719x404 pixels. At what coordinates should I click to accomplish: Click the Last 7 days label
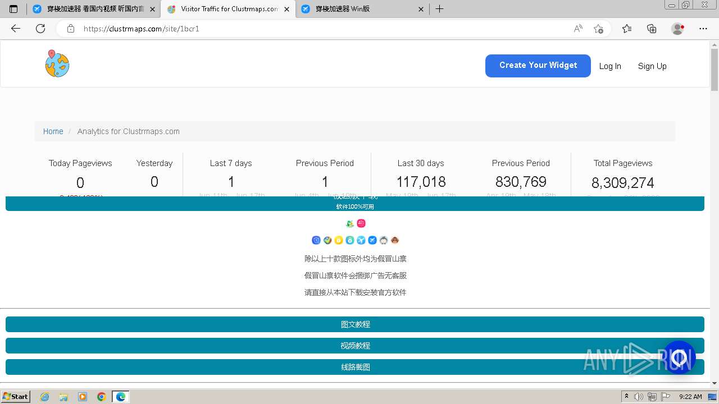click(x=231, y=163)
